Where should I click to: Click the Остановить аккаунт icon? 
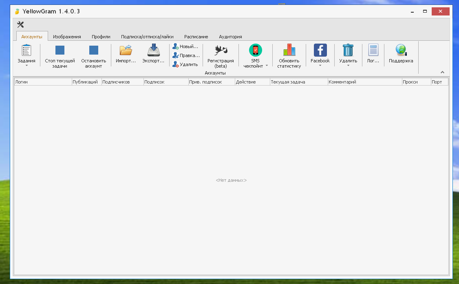pyautogui.click(x=93, y=50)
